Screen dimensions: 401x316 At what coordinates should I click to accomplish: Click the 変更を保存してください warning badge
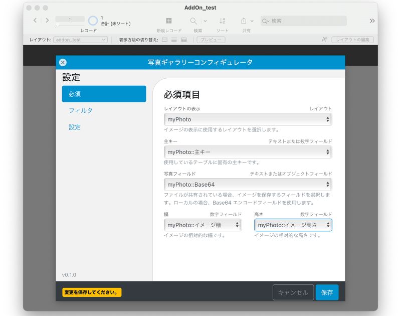click(x=92, y=292)
